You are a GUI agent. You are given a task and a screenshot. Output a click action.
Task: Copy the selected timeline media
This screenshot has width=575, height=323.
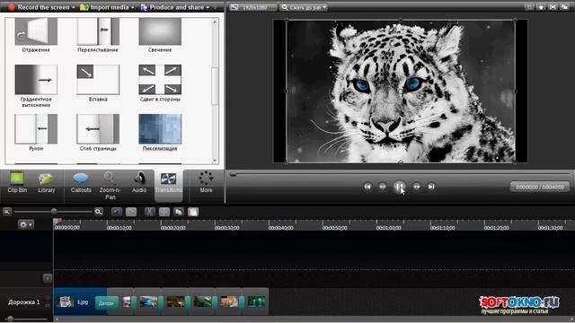click(x=179, y=212)
